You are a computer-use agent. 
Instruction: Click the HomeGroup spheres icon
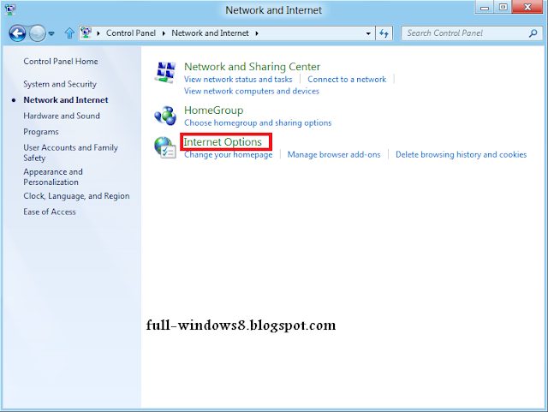(x=165, y=116)
